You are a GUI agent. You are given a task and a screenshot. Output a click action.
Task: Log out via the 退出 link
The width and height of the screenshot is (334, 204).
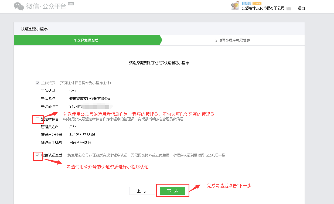[301, 8]
